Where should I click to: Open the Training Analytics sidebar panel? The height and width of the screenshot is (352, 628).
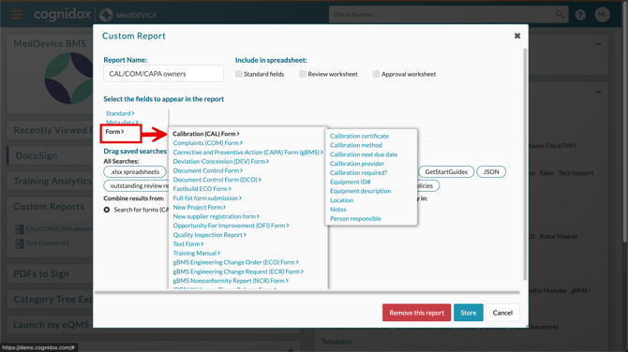pos(50,182)
